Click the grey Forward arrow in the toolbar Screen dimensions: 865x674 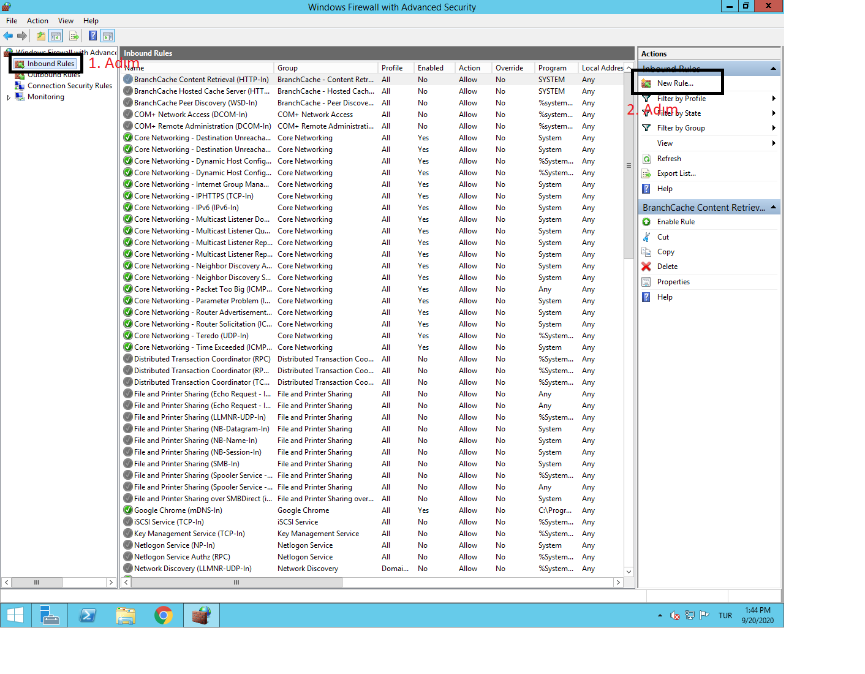tap(22, 36)
